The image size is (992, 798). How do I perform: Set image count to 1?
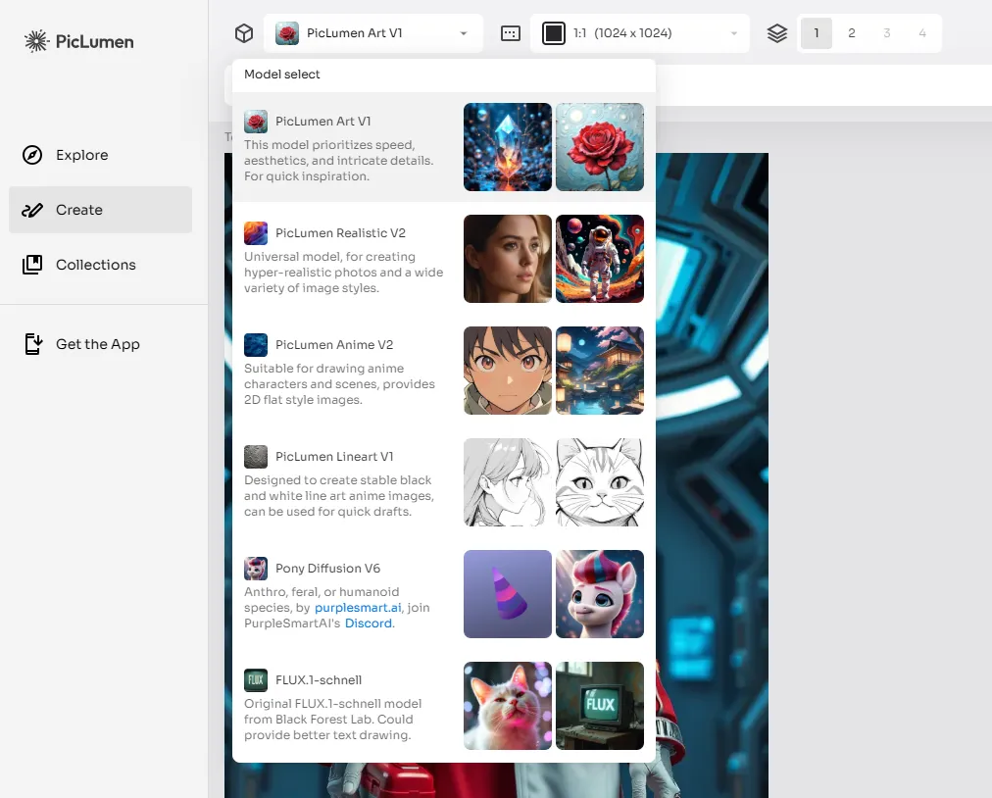tap(816, 33)
